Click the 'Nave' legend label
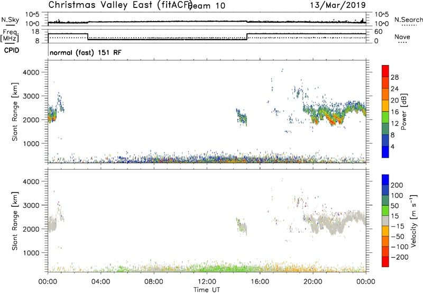 tap(402, 37)
